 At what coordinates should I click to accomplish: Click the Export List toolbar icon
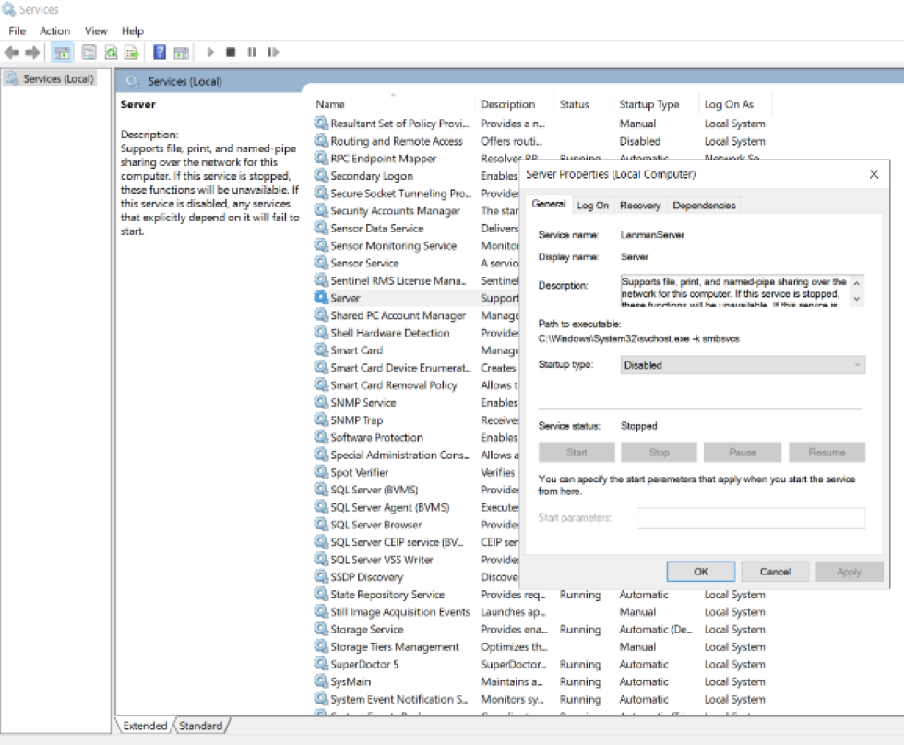132,53
